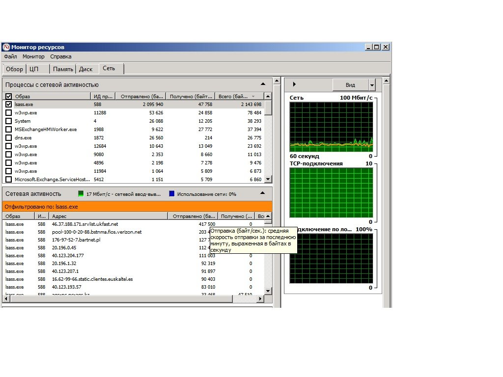Click scroll-down arrow in the processes list
Screen dimensions: 503x377
[x=268, y=179]
